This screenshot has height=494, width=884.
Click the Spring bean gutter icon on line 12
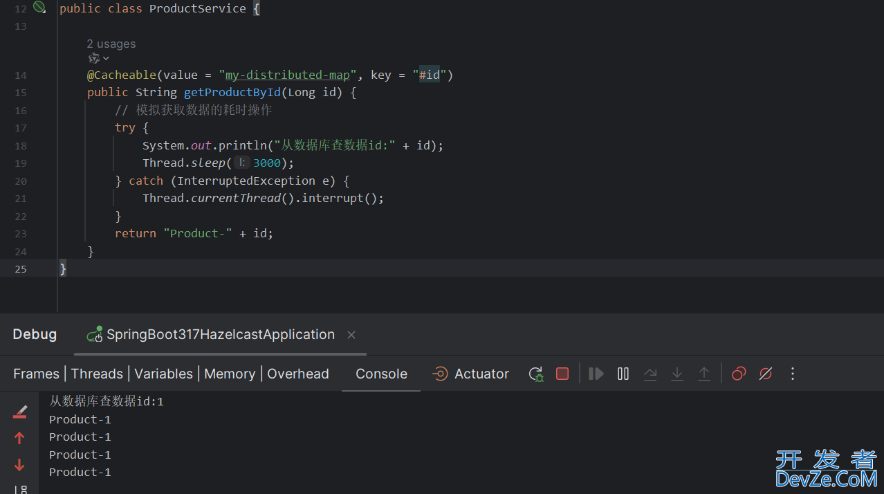tap(39, 8)
